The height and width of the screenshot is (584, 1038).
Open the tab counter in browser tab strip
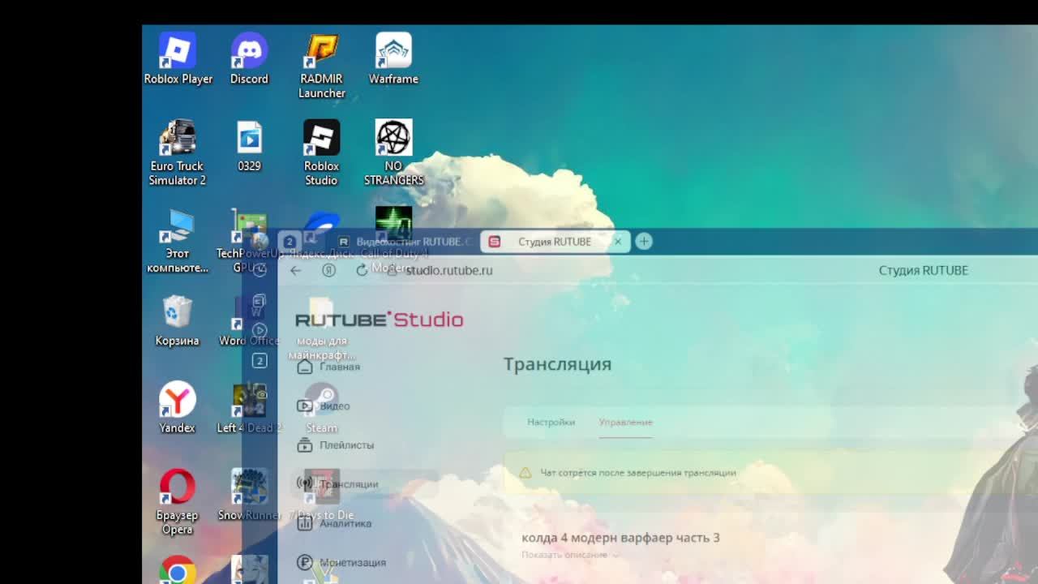(290, 242)
